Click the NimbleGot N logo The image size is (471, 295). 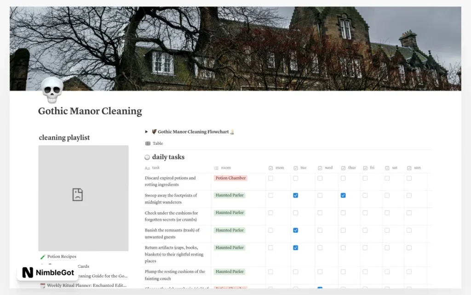(x=28, y=272)
